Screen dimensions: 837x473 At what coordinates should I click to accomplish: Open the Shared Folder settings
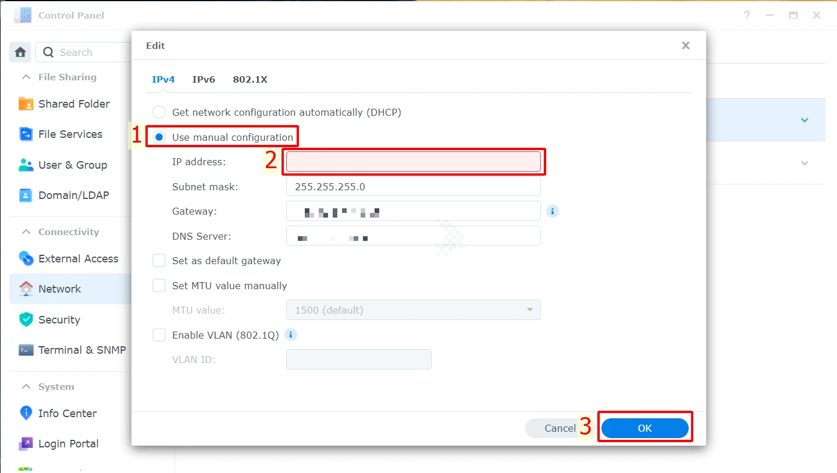[x=73, y=104]
